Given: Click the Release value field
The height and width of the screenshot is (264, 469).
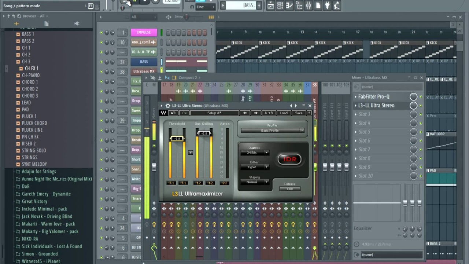Looking at the screenshot, I should [x=290, y=189].
